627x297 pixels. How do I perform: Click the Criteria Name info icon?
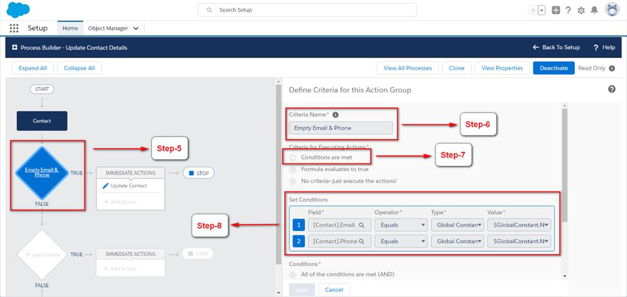[336, 115]
